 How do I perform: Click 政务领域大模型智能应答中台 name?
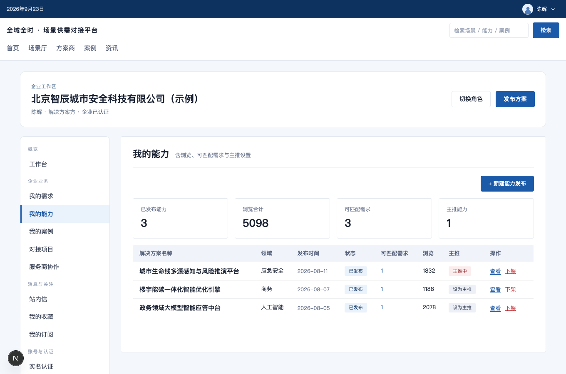[x=180, y=308]
